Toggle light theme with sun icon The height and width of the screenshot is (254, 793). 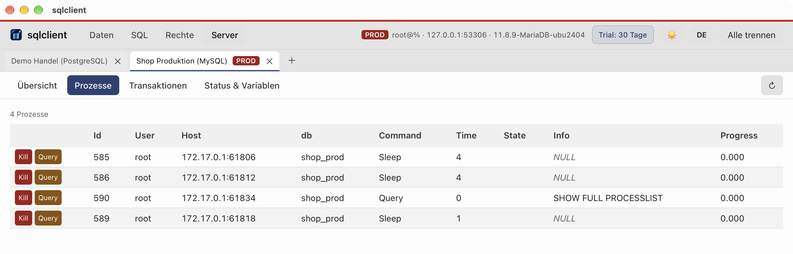click(x=672, y=35)
